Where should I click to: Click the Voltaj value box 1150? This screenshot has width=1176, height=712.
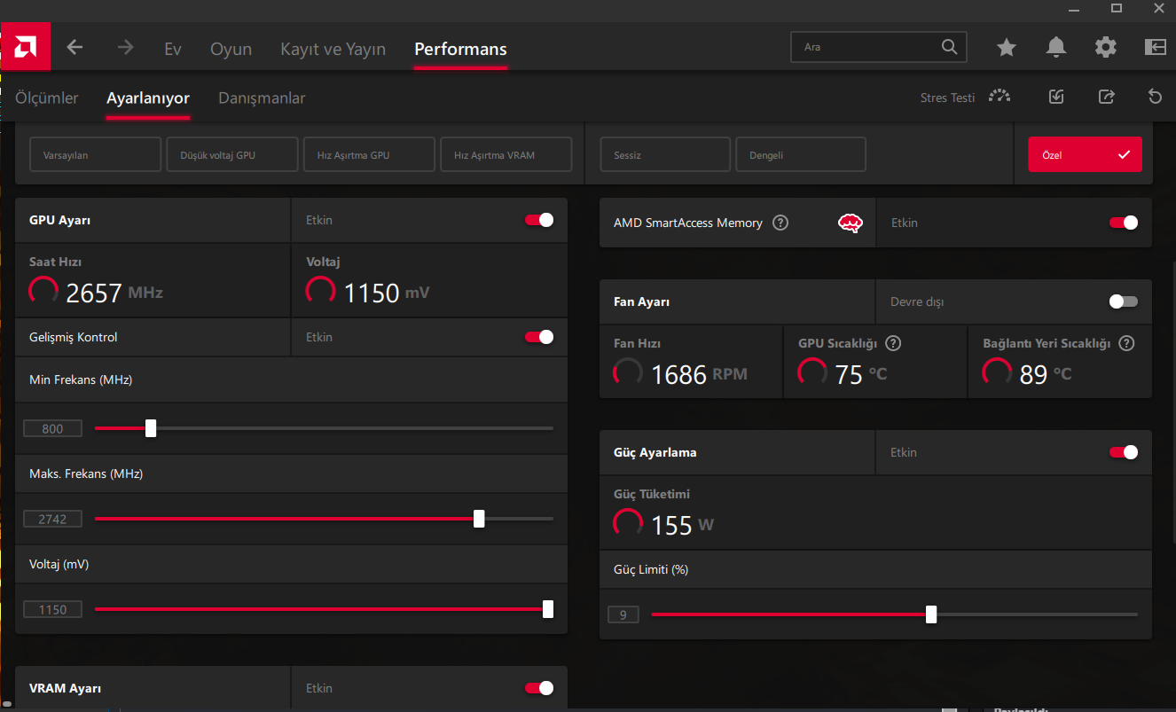tap(52, 610)
